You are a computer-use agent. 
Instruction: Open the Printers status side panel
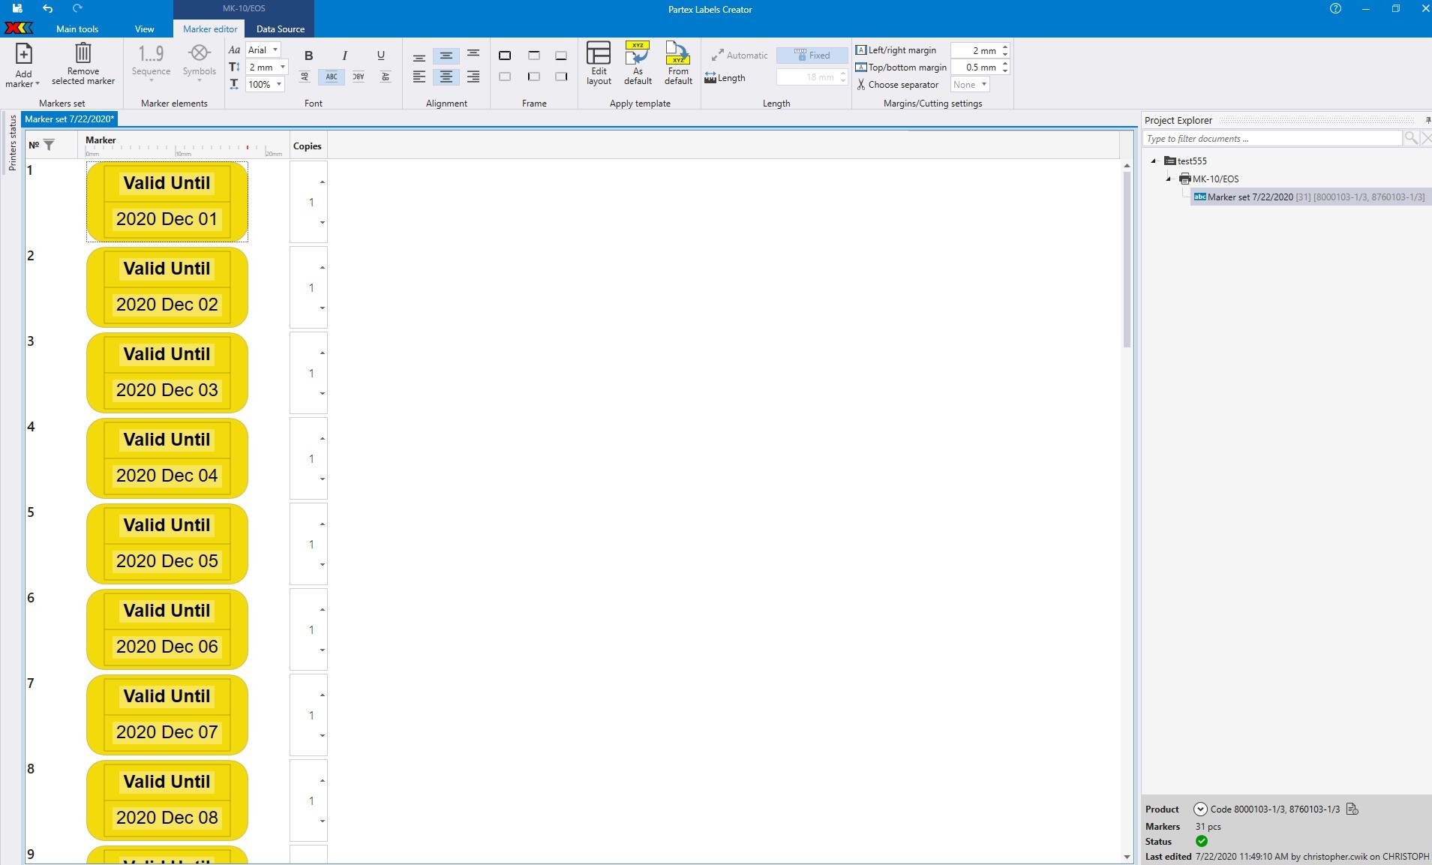click(x=12, y=143)
